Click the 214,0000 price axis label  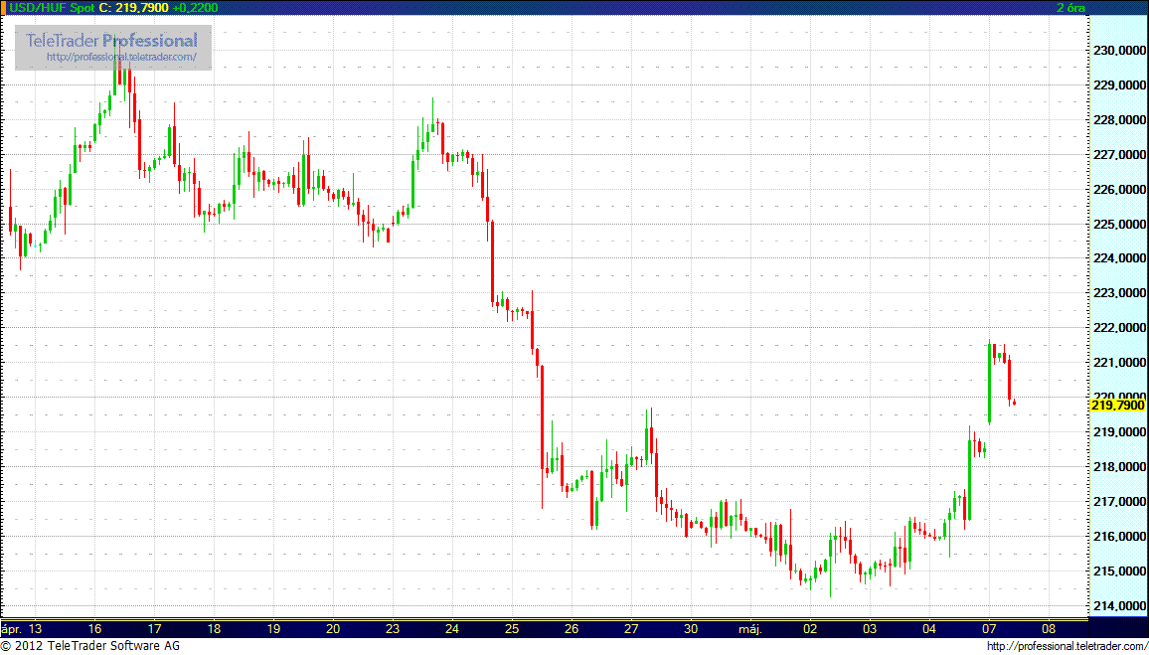pos(1118,606)
